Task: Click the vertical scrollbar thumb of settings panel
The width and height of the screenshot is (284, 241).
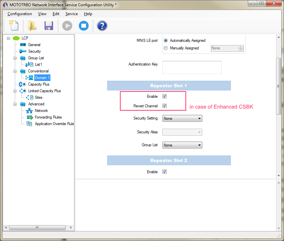Action: tap(279, 86)
